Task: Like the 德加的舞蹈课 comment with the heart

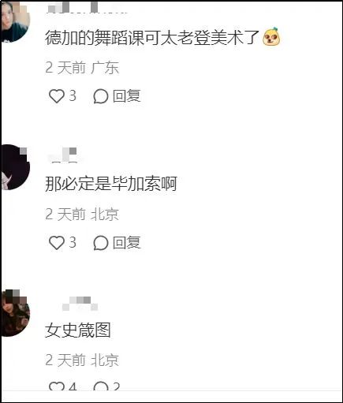Action: pos(57,96)
